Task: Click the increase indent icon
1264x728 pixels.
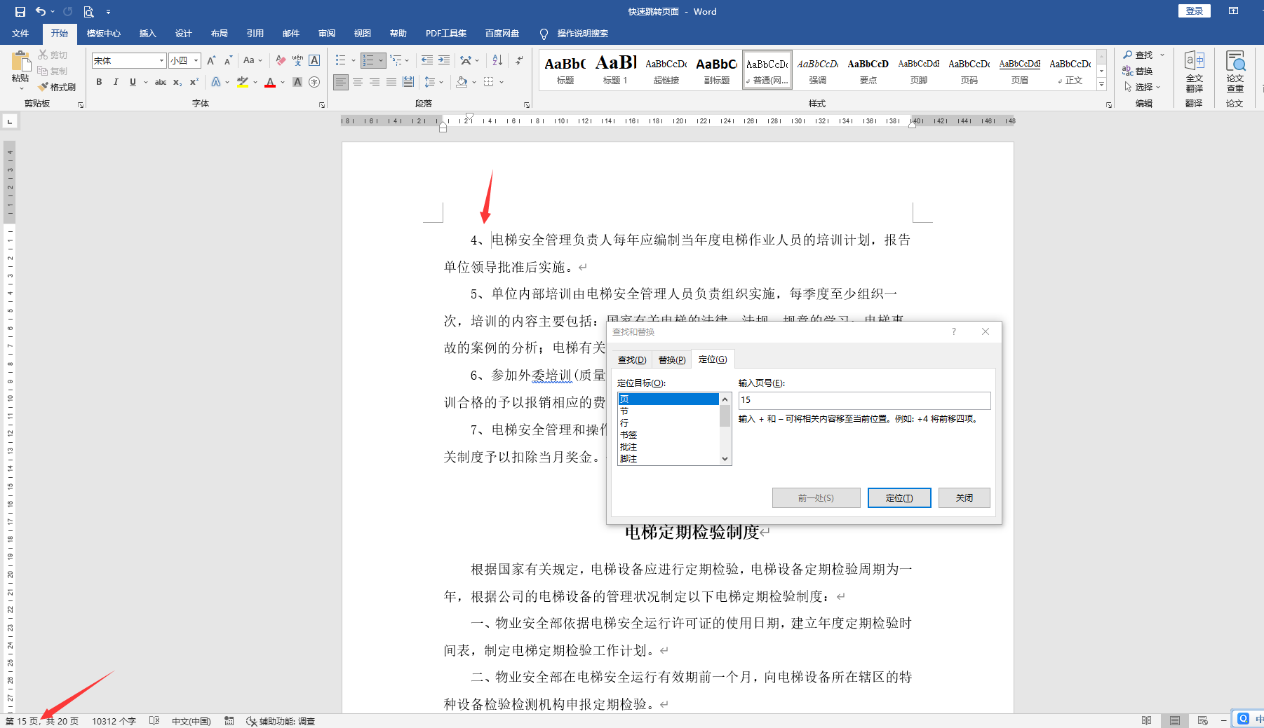Action: pos(444,60)
